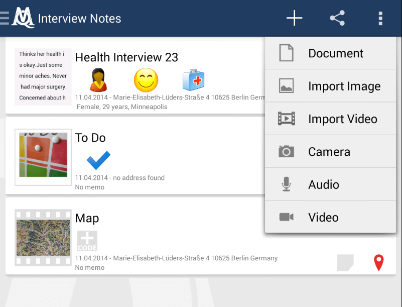Click 'No memo' under To Do
Screen dimensions: 402x307
click(90, 187)
